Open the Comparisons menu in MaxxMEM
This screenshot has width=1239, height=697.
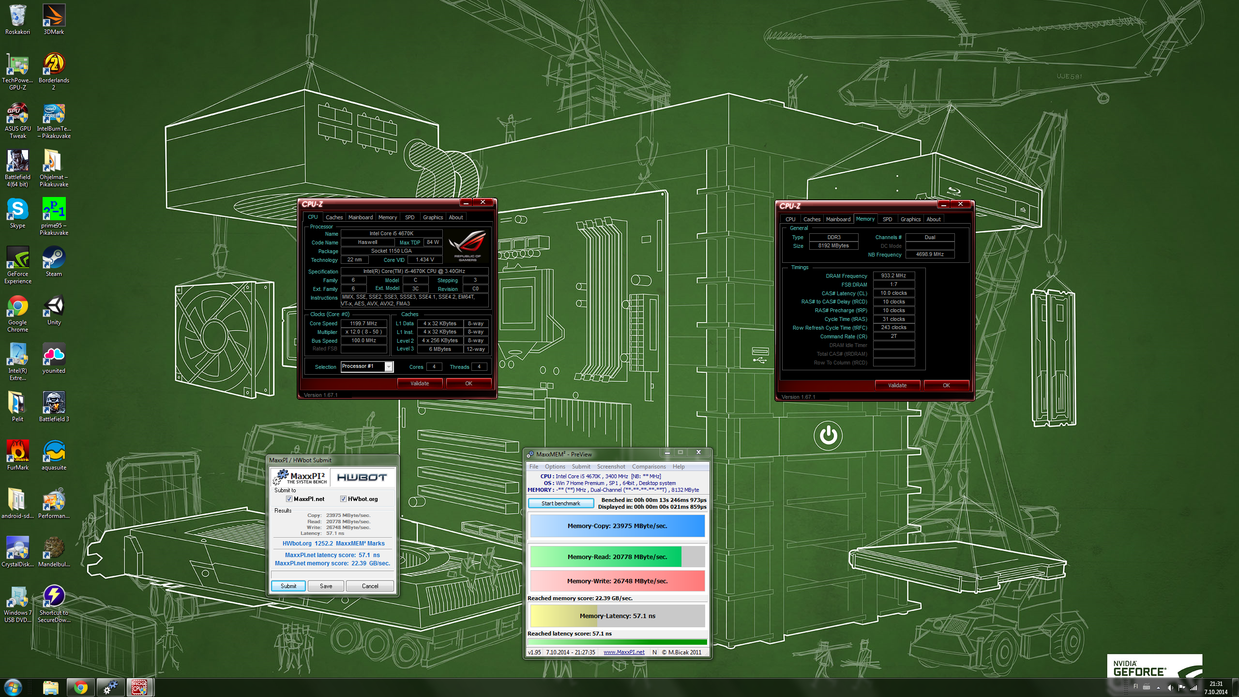click(x=649, y=467)
